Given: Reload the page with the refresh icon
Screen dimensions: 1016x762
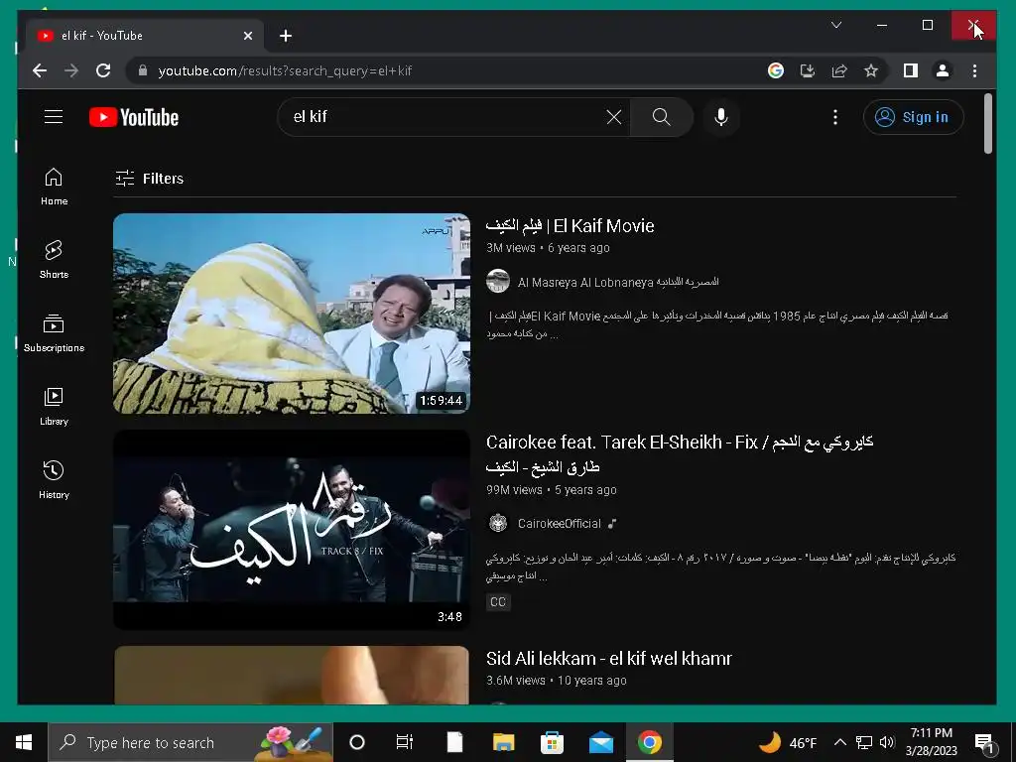Looking at the screenshot, I should click(x=103, y=70).
